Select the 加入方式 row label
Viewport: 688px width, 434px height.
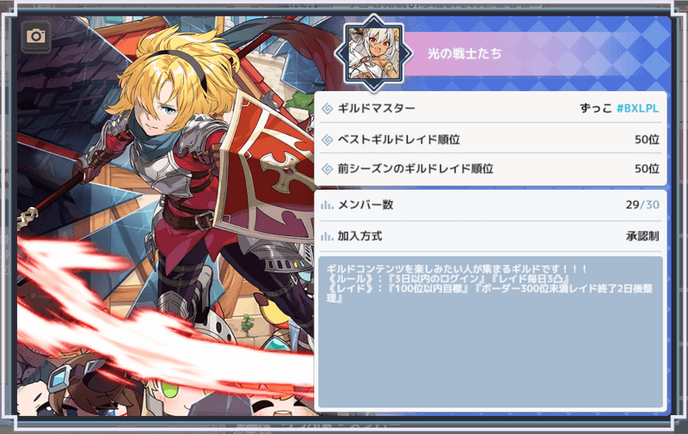tap(359, 236)
